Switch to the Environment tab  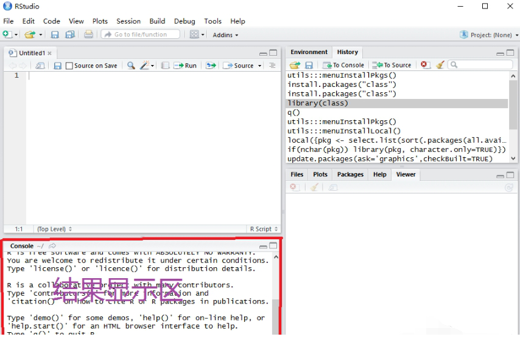point(309,52)
